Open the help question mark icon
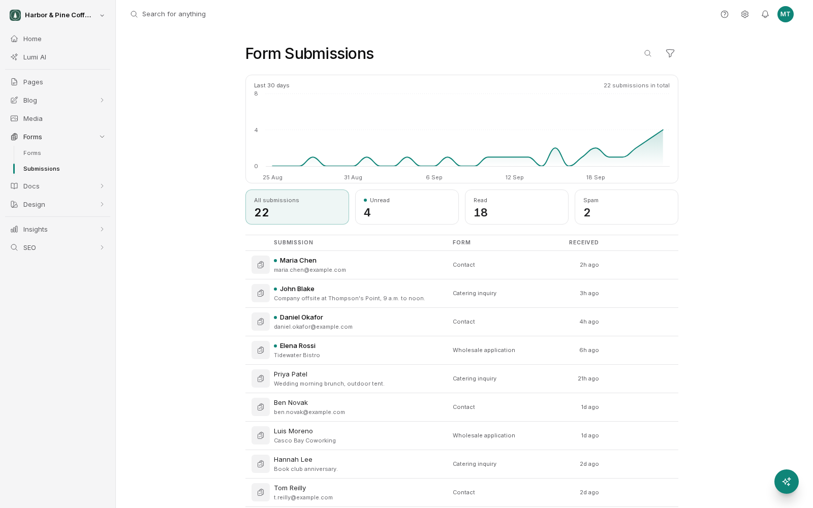The height and width of the screenshot is (508, 813). pyautogui.click(x=725, y=14)
